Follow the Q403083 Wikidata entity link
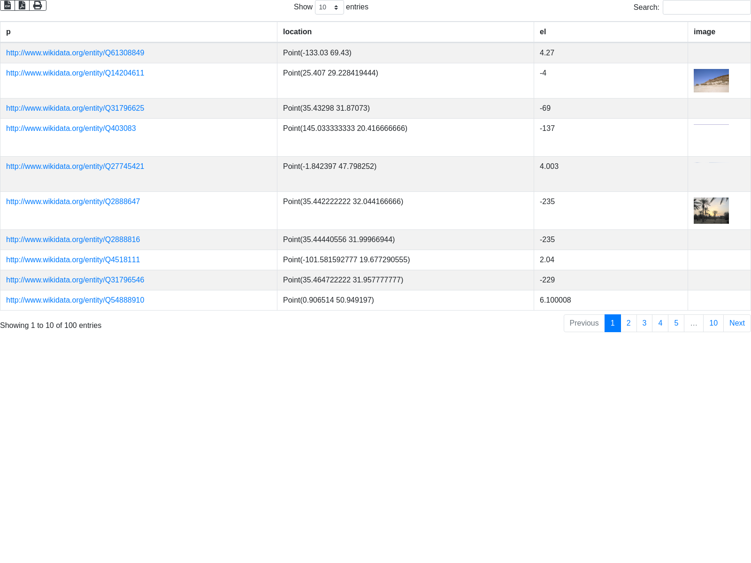The image size is (751, 563). point(71,129)
